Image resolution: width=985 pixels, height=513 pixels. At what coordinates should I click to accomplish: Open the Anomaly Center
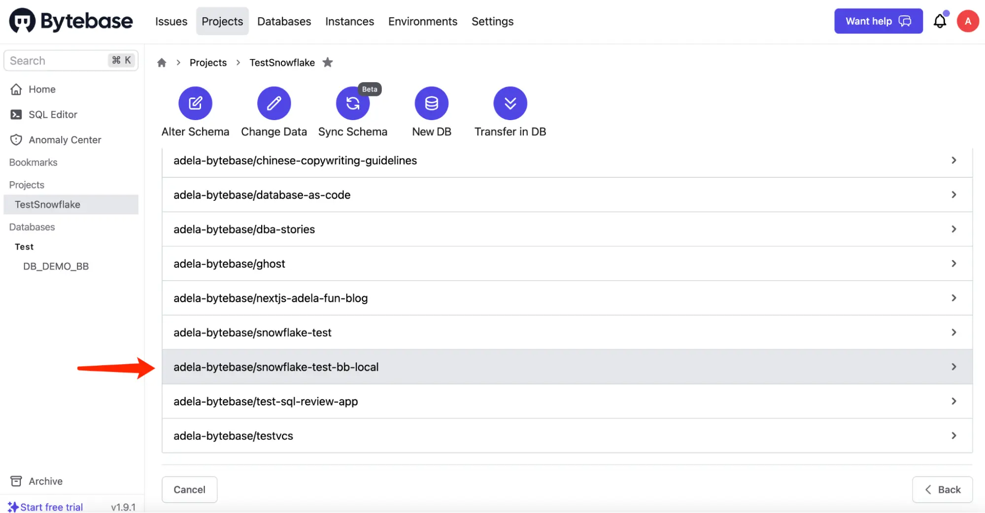coord(65,139)
